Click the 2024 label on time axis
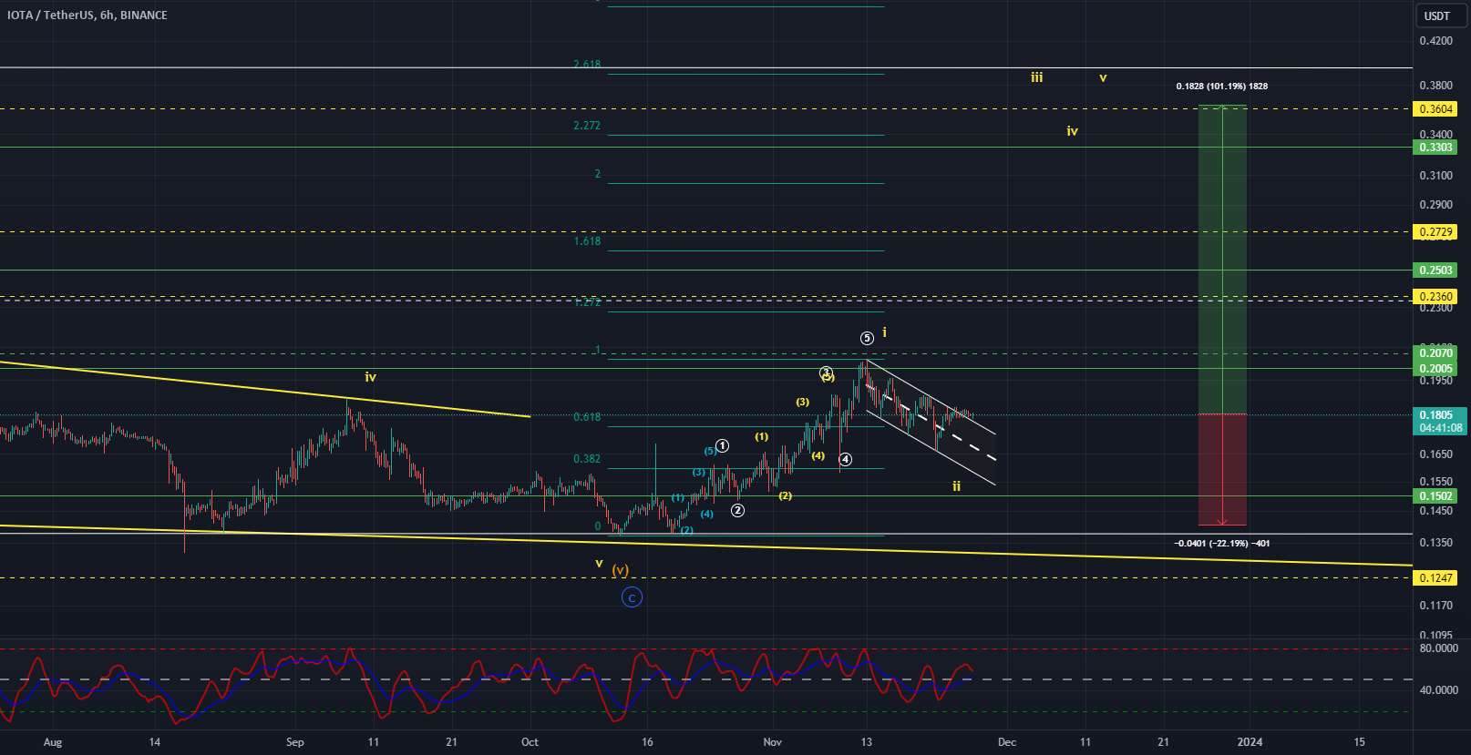The width and height of the screenshot is (1471, 755). (x=1250, y=742)
